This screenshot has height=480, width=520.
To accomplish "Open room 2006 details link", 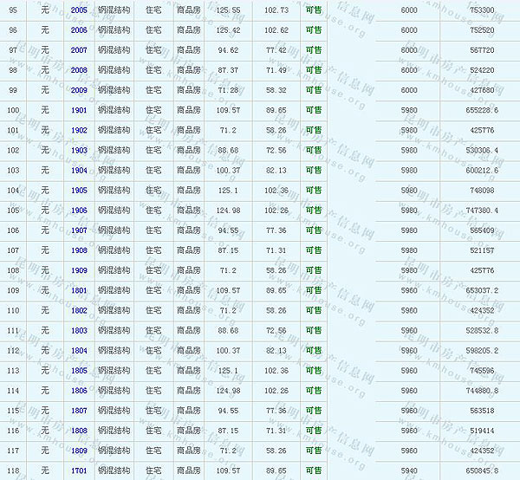I will point(79,30).
